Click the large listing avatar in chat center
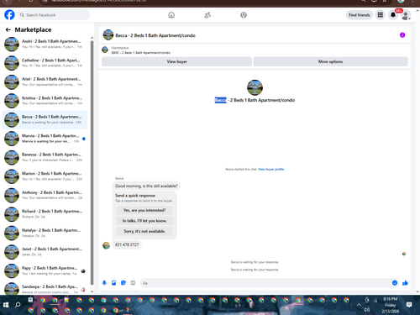420x315 pixels. coord(255,87)
